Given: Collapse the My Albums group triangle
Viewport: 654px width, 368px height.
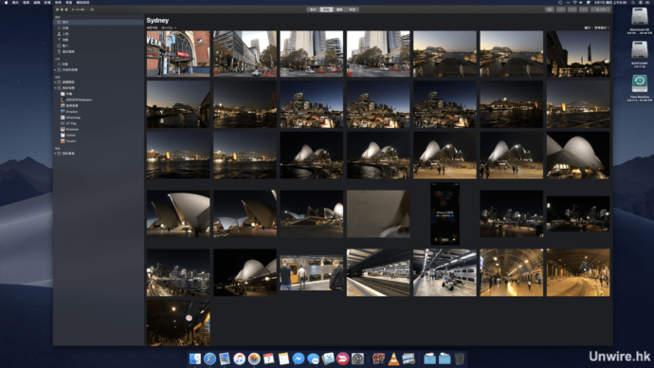Looking at the screenshot, I should [55, 88].
